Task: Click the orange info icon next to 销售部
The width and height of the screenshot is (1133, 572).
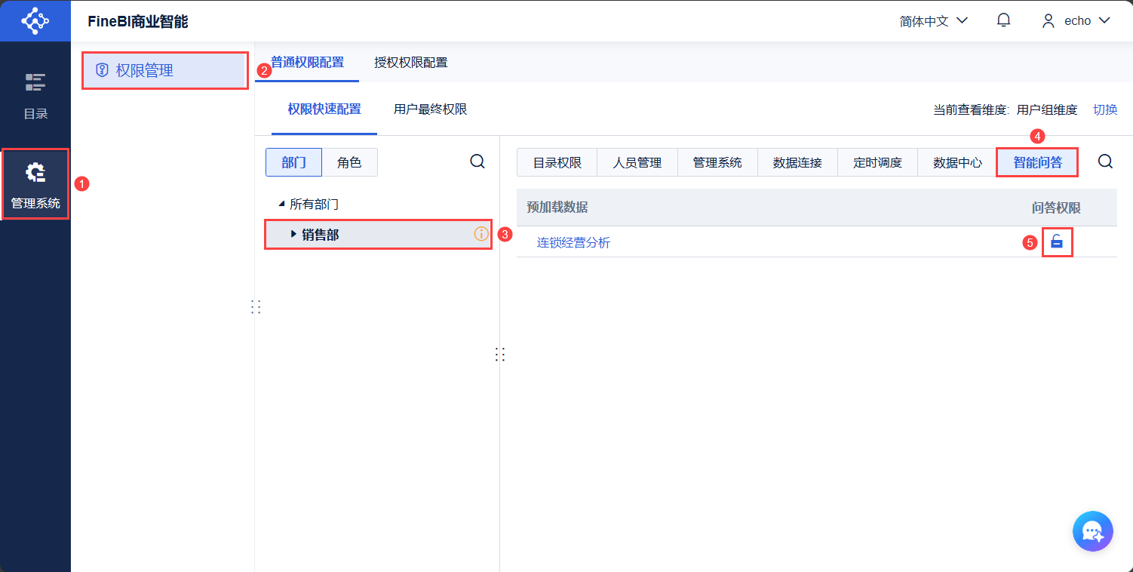Action: pos(481,234)
